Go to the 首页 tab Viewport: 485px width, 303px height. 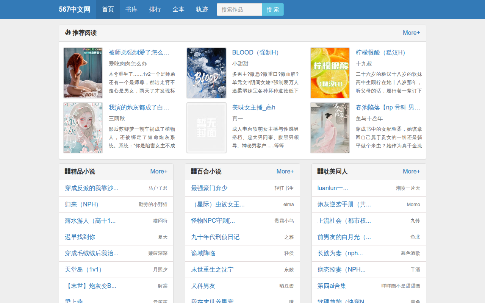[108, 9]
